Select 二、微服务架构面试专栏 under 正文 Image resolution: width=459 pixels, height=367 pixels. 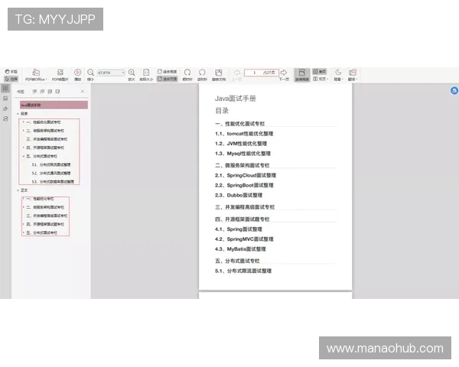click(x=45, y=207)
